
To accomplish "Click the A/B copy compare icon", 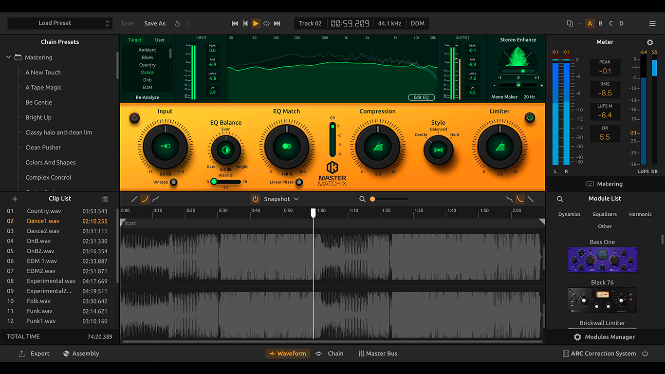I will (x=570, y=23).
